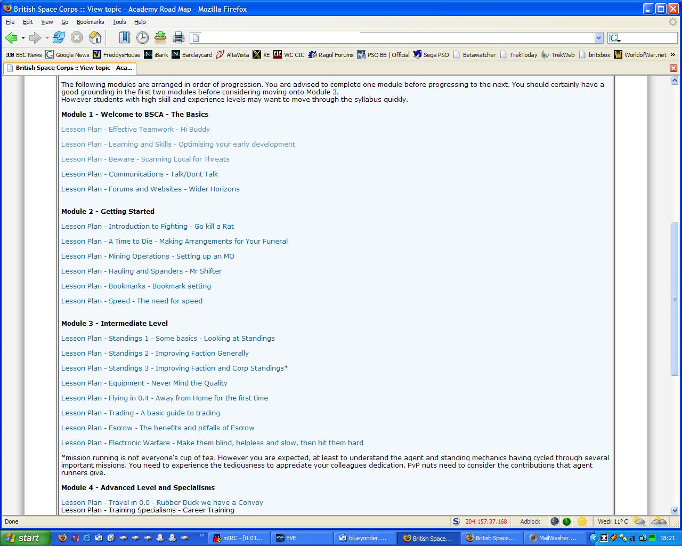Open History using the clock icon
This screenshot has height=546, width=682.
pyautogui.click(x=142, y=37)
